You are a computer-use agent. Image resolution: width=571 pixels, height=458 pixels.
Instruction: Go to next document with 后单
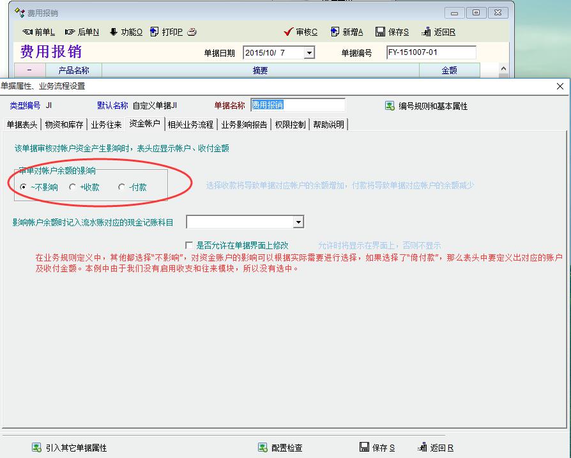[70, 32]
